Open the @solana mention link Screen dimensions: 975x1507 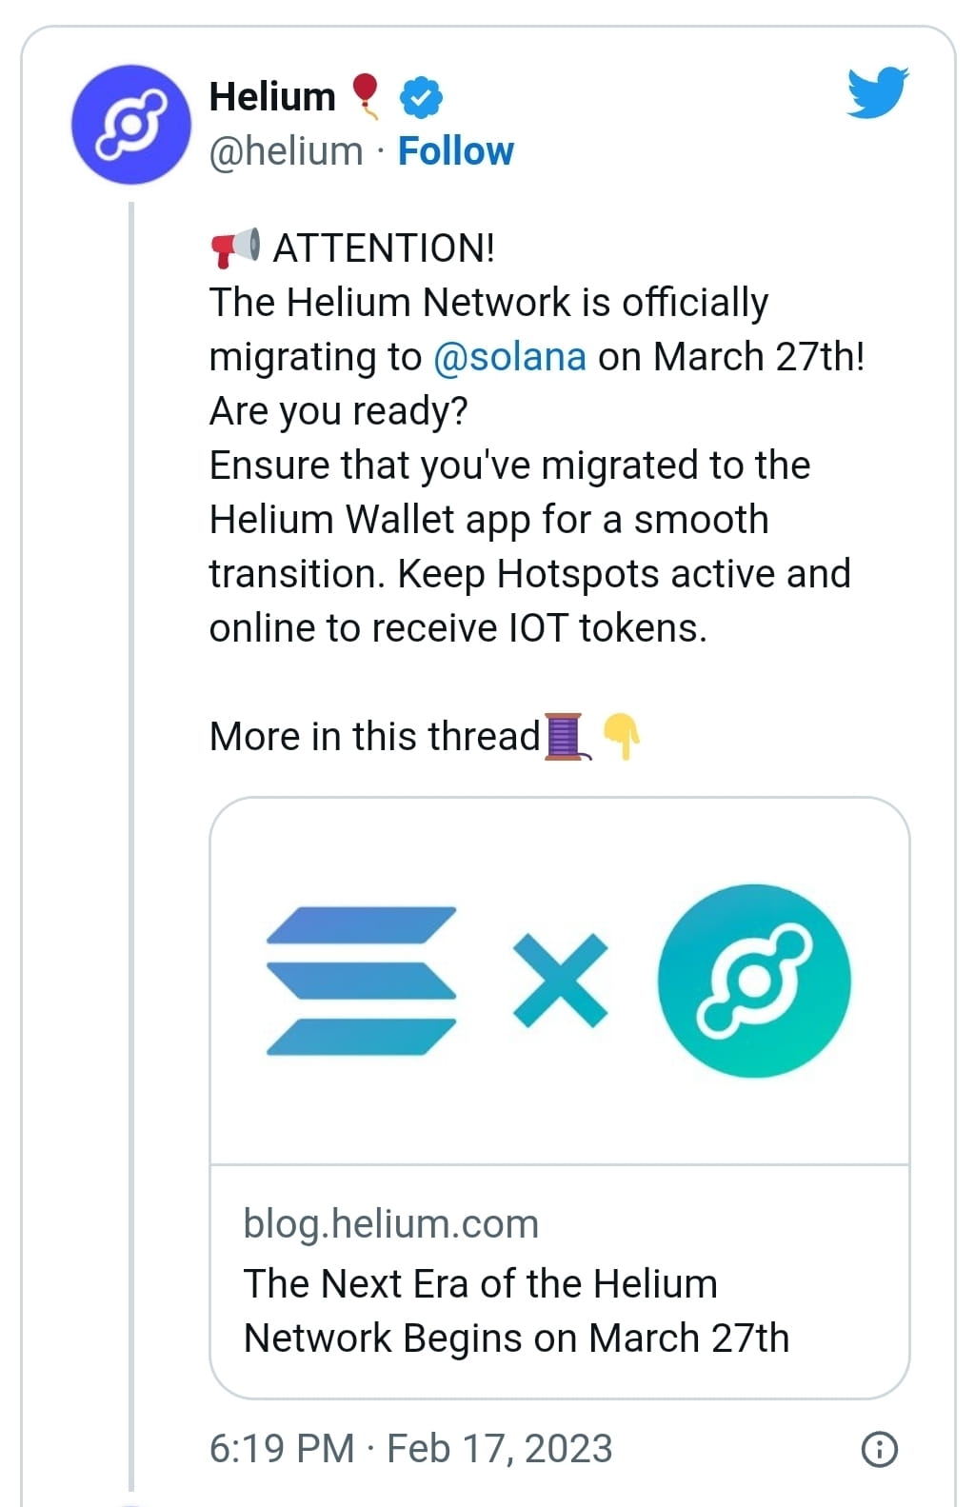coord(512,357)
